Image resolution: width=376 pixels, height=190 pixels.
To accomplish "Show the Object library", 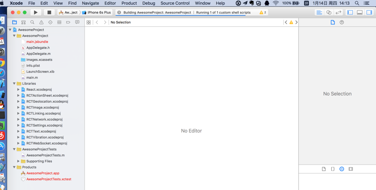I will (x=342, y=169).
